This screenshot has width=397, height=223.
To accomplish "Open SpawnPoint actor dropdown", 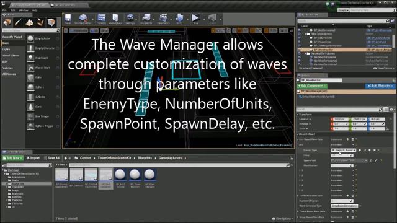I will pos(349,160).
